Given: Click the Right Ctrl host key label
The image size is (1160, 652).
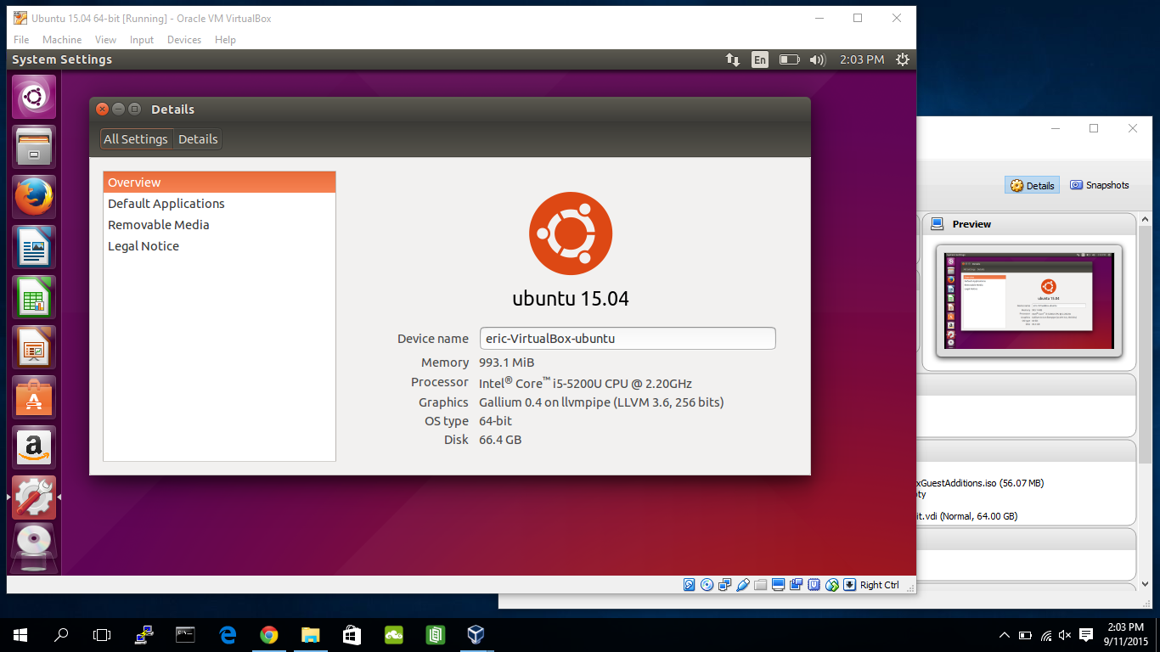Looking at the screenshot, I should pos(880,585).
